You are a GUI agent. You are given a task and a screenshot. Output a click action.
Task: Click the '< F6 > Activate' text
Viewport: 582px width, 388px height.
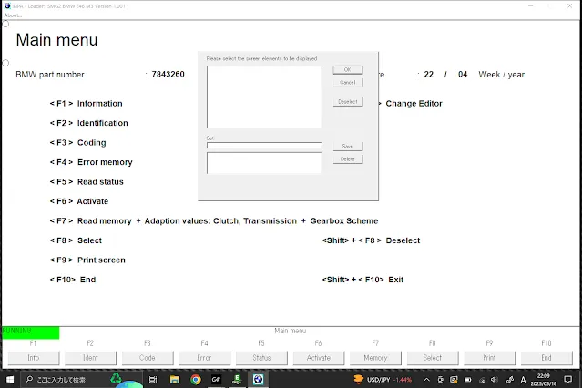click(79, 201)
